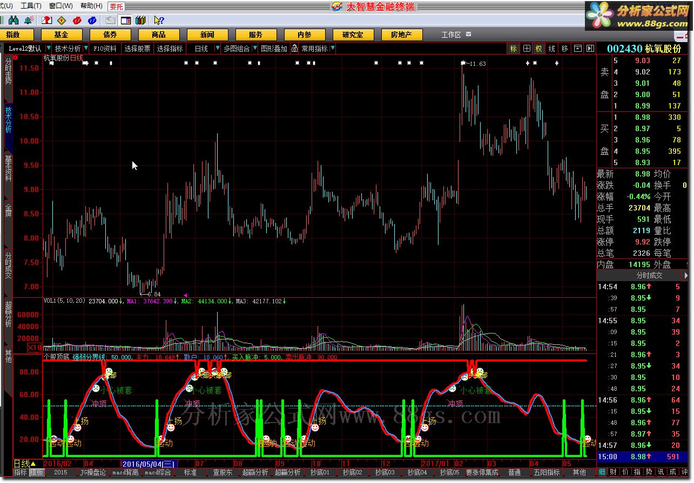Screen dimensions: 694x483
Task: Toggle the 权 rights-adjustment button
Action: tap(539, 49)
